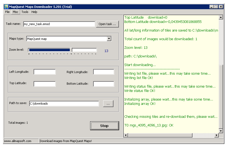Click the log horizontal scrollbar thumb
Image resolution: width=232 pixels, height=148 pixels.
pos(160,135)
